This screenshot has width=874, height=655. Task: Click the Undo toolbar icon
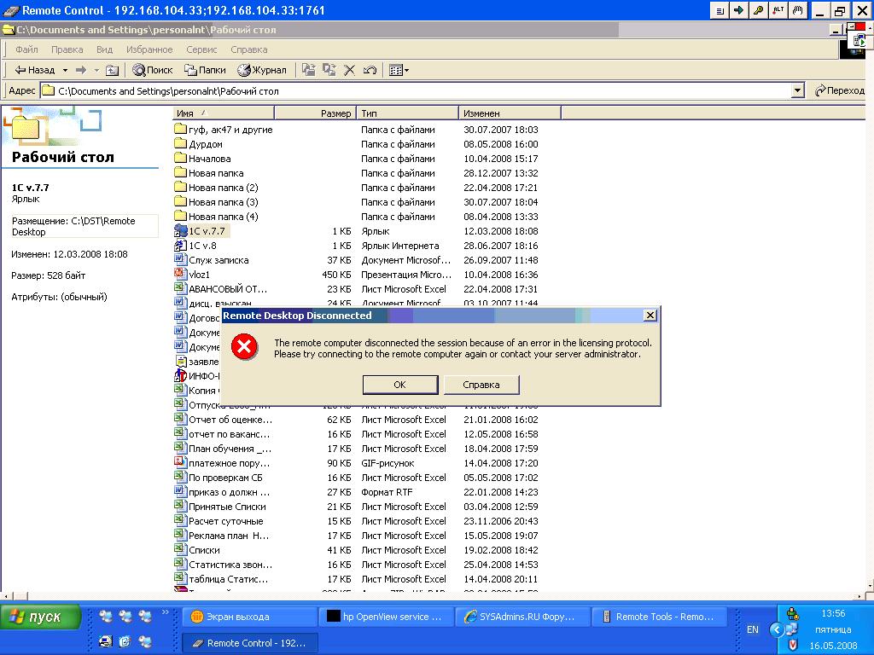[x=370, y=70]
